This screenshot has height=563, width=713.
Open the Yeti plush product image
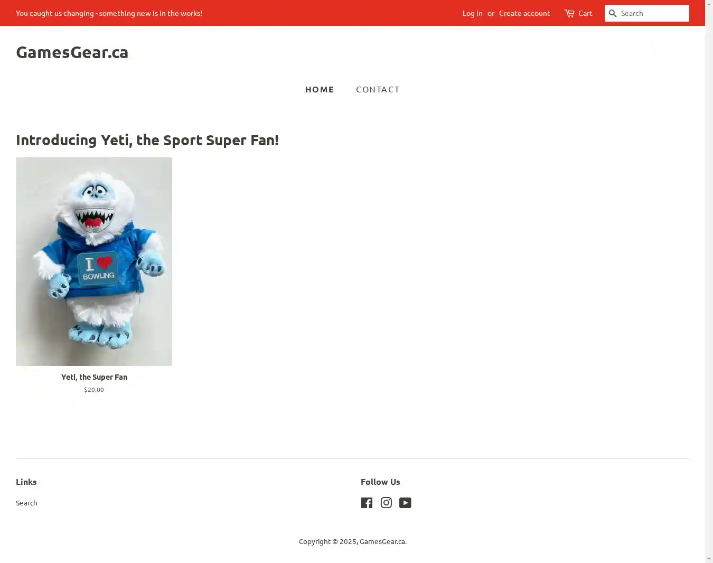[x=94, y=261]
